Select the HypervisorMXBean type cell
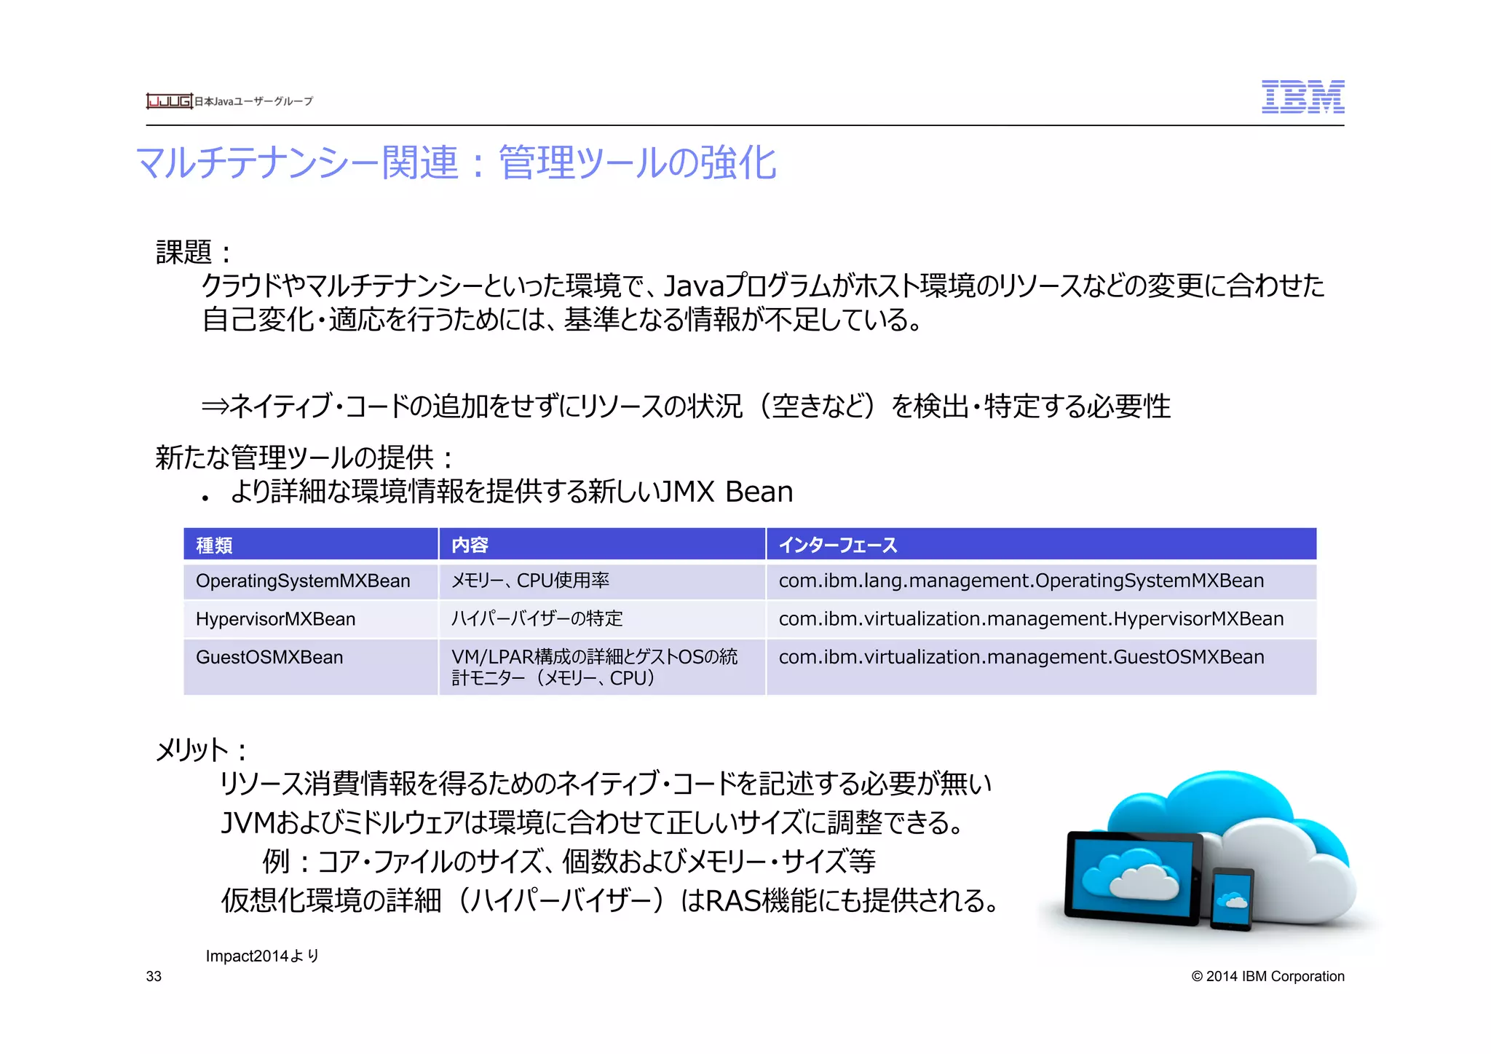Viewport: 1491px width, 1054px height. pyautogui.click(x=311, y=619)
